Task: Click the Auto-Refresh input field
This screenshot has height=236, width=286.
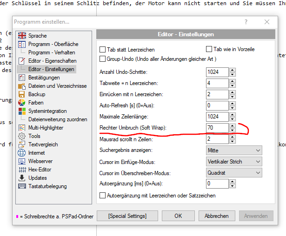Action: coord(217,105)
